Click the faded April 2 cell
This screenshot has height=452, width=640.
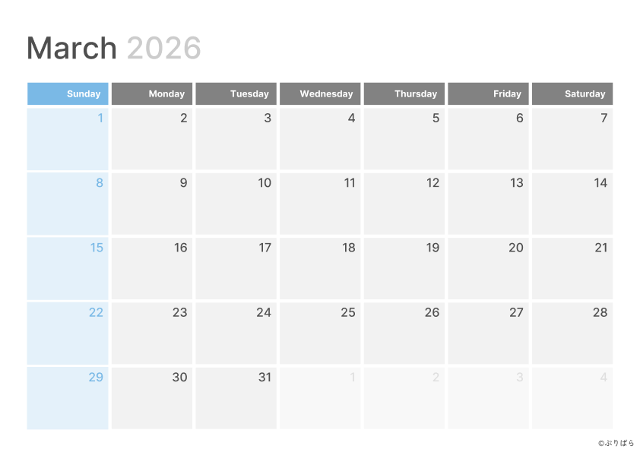pos(404,398)
